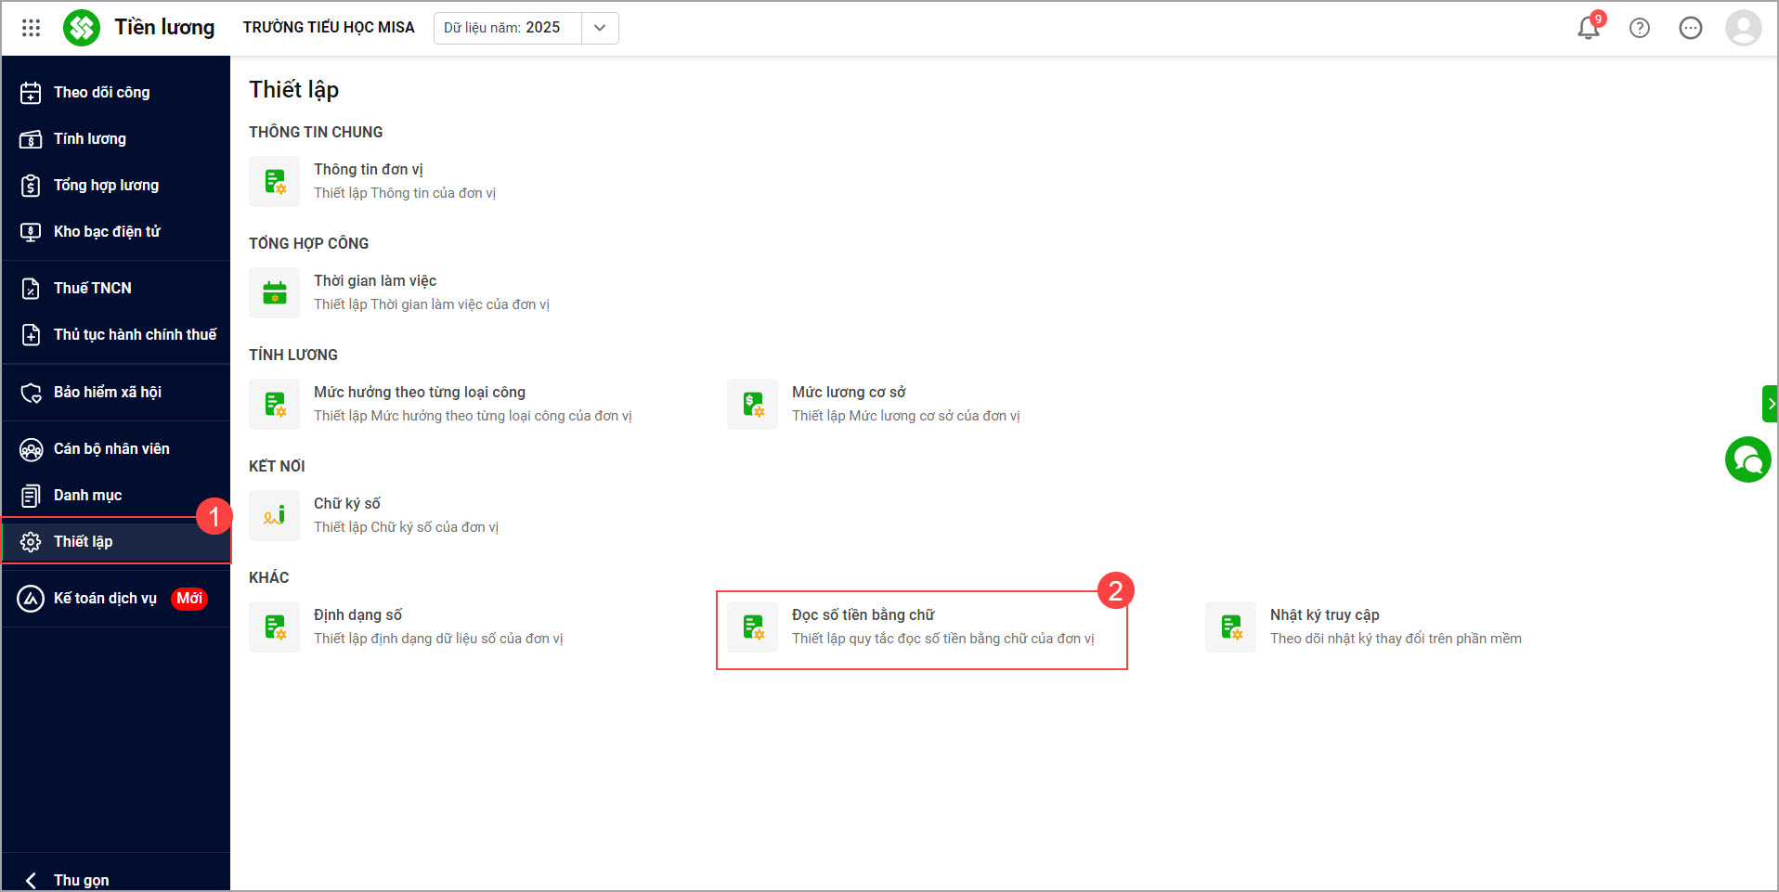1779x892 pixels.
Task: Click the Thông tin đơn vị tile icon
Action: tap(274, 181)
